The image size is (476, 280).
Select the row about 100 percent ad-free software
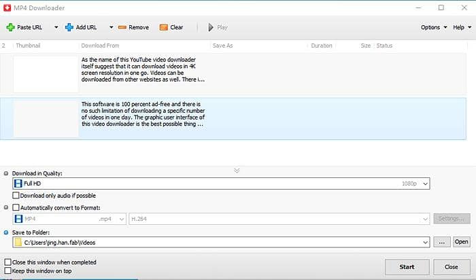[233, 119]
